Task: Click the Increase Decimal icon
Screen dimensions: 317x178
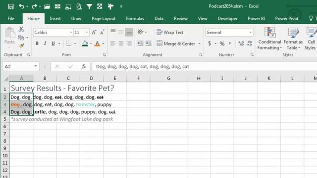Action: pos(241,44)
